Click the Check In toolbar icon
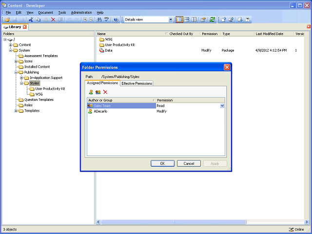 click(224, 19)
